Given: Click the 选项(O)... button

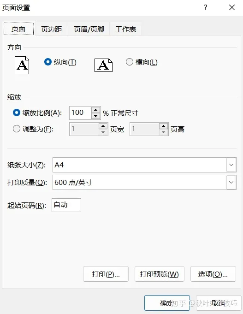Looking at the screenshot, I should click(213, 274).
